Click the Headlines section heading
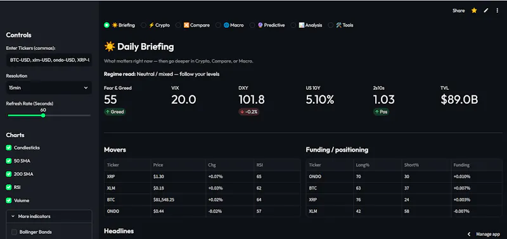The height and width of the screenshot is (239, 507). tap(119, 231)
